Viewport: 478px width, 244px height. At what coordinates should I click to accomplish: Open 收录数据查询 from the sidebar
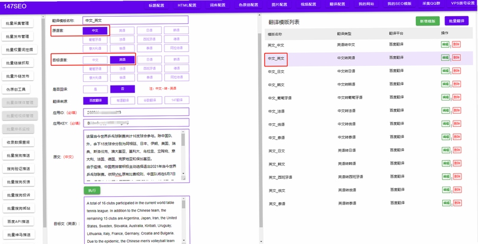pos(18,142)
